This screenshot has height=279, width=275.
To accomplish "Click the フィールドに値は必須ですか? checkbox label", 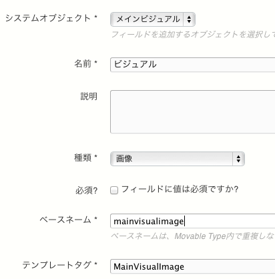I will point(180,190).
